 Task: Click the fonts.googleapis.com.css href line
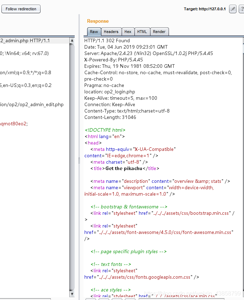pyautogui.click(x=142, y=277)
